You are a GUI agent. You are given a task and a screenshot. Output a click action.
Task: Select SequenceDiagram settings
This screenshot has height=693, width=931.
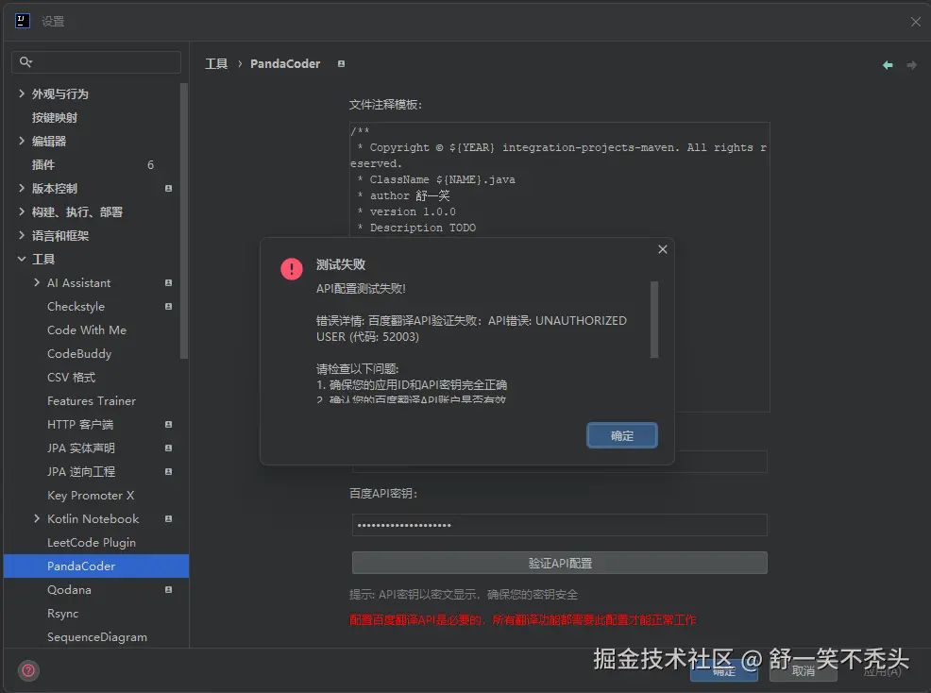[97, 637]
